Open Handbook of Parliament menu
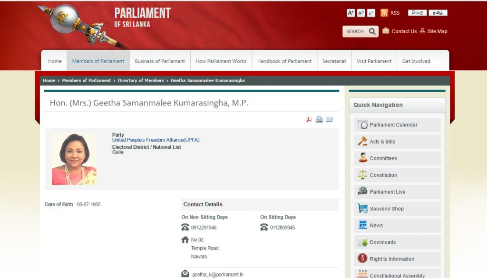Viewport: 487px width, 278px height. [x=284, y=61]
